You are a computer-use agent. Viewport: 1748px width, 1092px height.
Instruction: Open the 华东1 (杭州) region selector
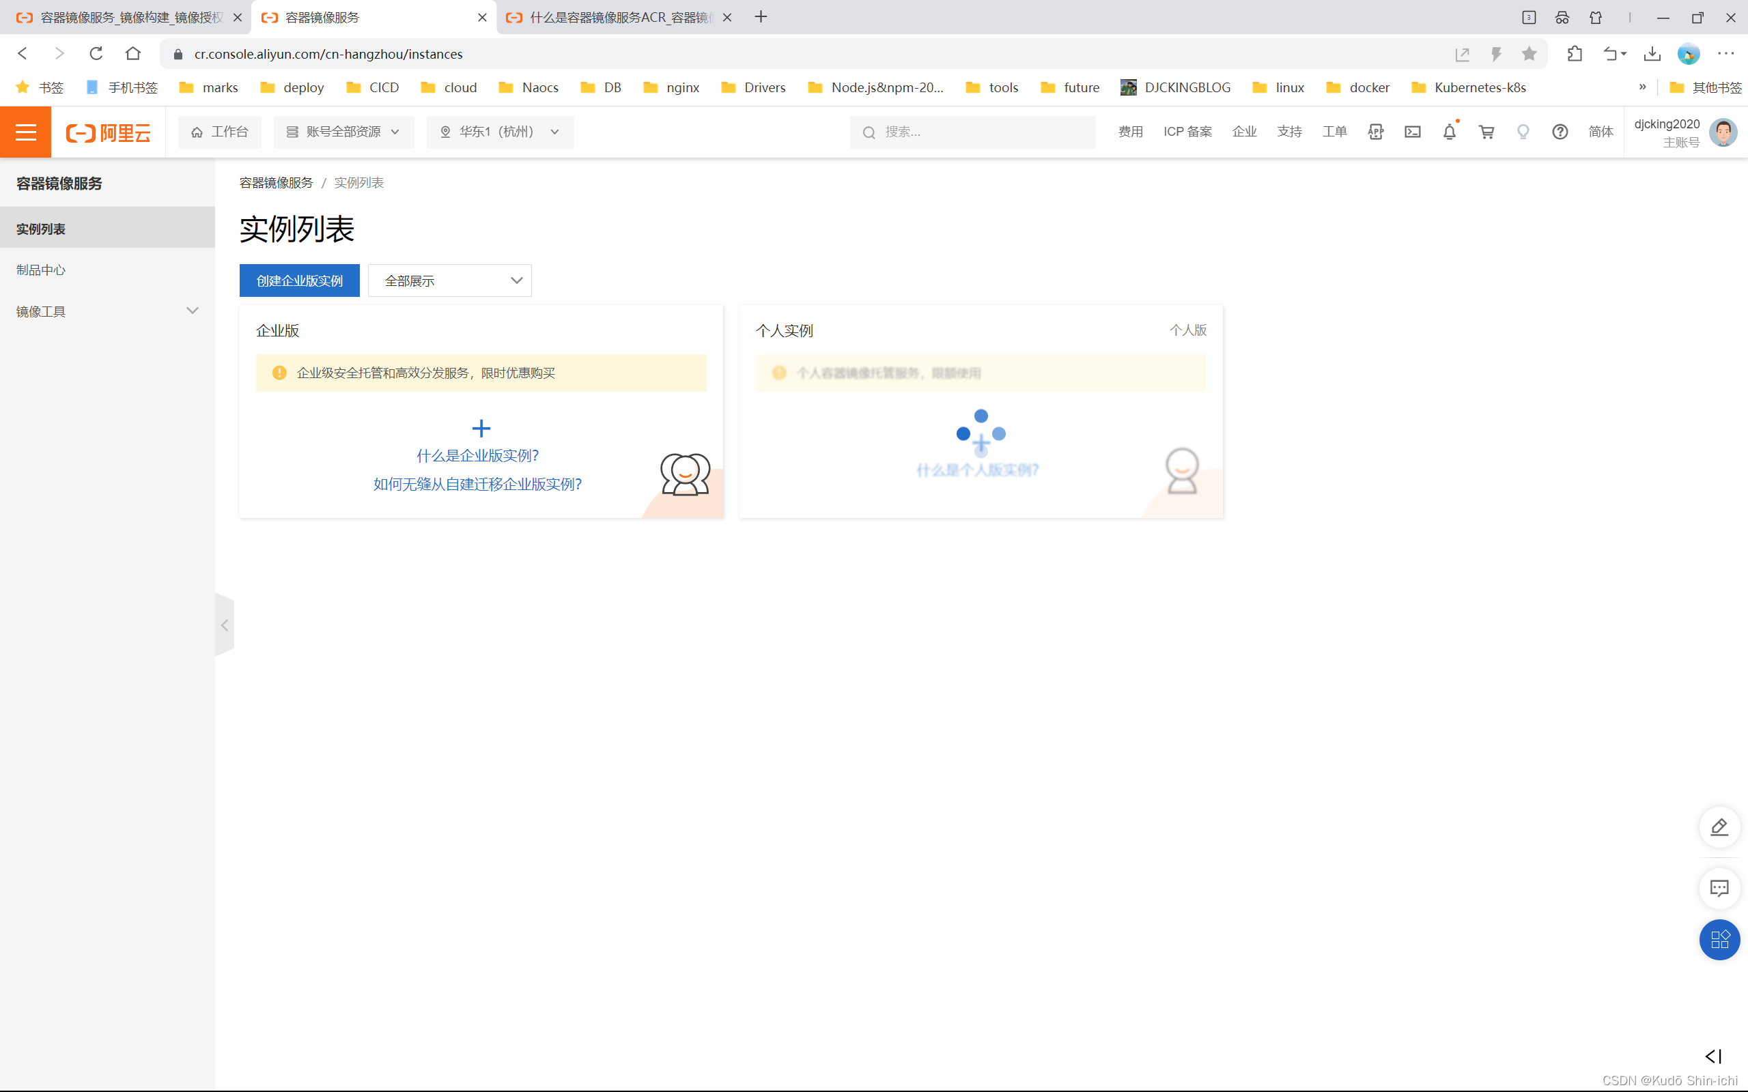pyautogui.click(x=500, y=132)
